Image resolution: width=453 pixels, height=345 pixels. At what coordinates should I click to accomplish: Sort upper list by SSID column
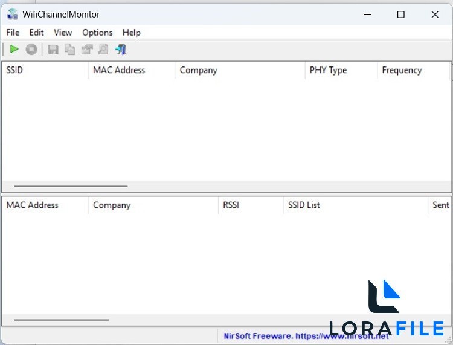[x=45, y=70]
